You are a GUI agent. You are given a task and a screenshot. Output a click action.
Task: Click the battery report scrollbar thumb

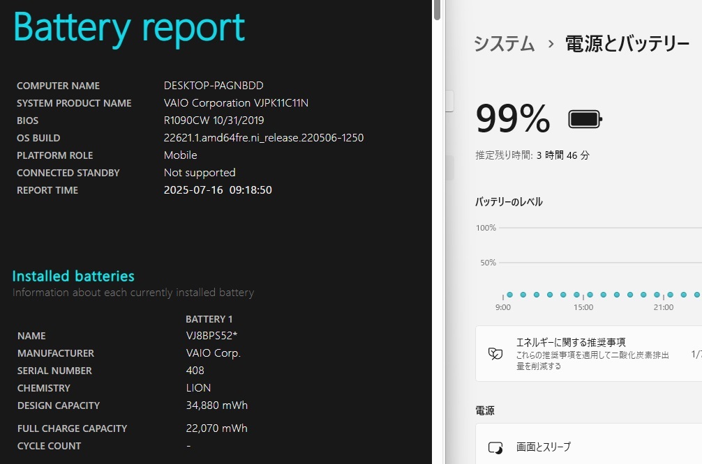coord(438,10)
